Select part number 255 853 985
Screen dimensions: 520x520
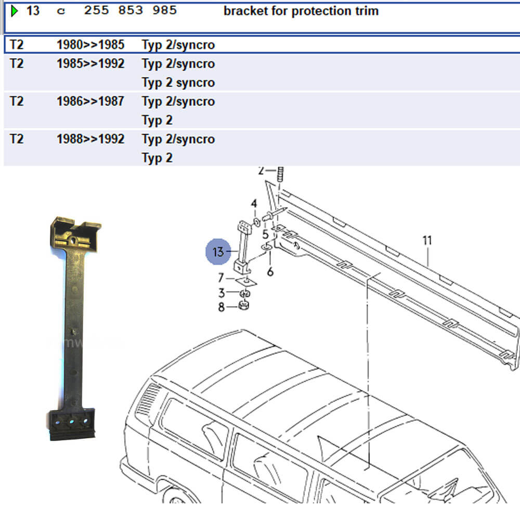[130, 11]
